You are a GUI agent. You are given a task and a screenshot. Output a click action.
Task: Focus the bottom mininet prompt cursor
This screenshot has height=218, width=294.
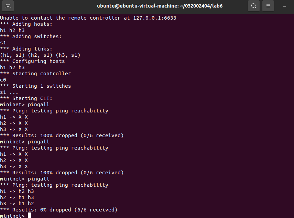coord(30,216)
